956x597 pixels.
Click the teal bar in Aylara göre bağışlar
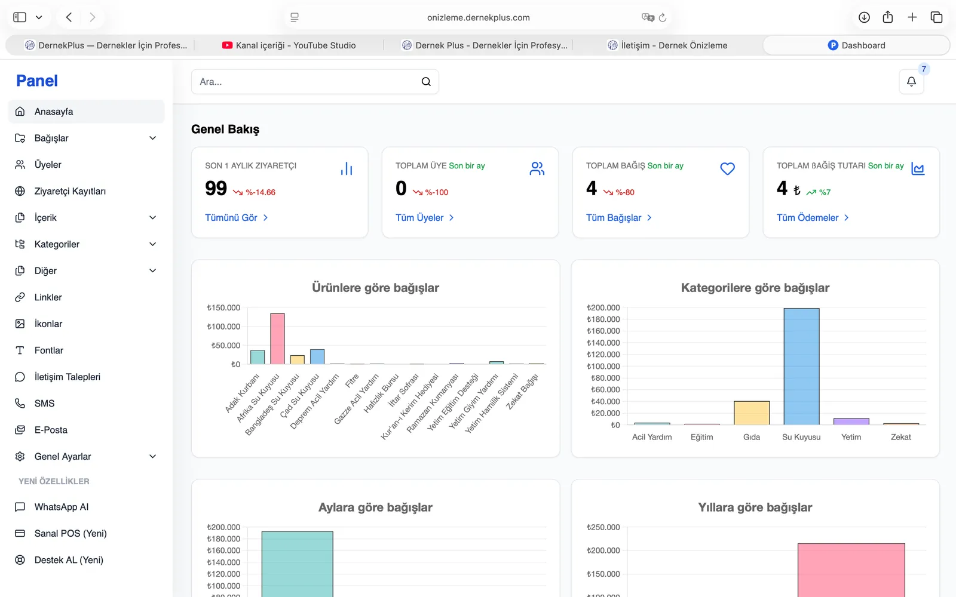click(x=297, y=564)
